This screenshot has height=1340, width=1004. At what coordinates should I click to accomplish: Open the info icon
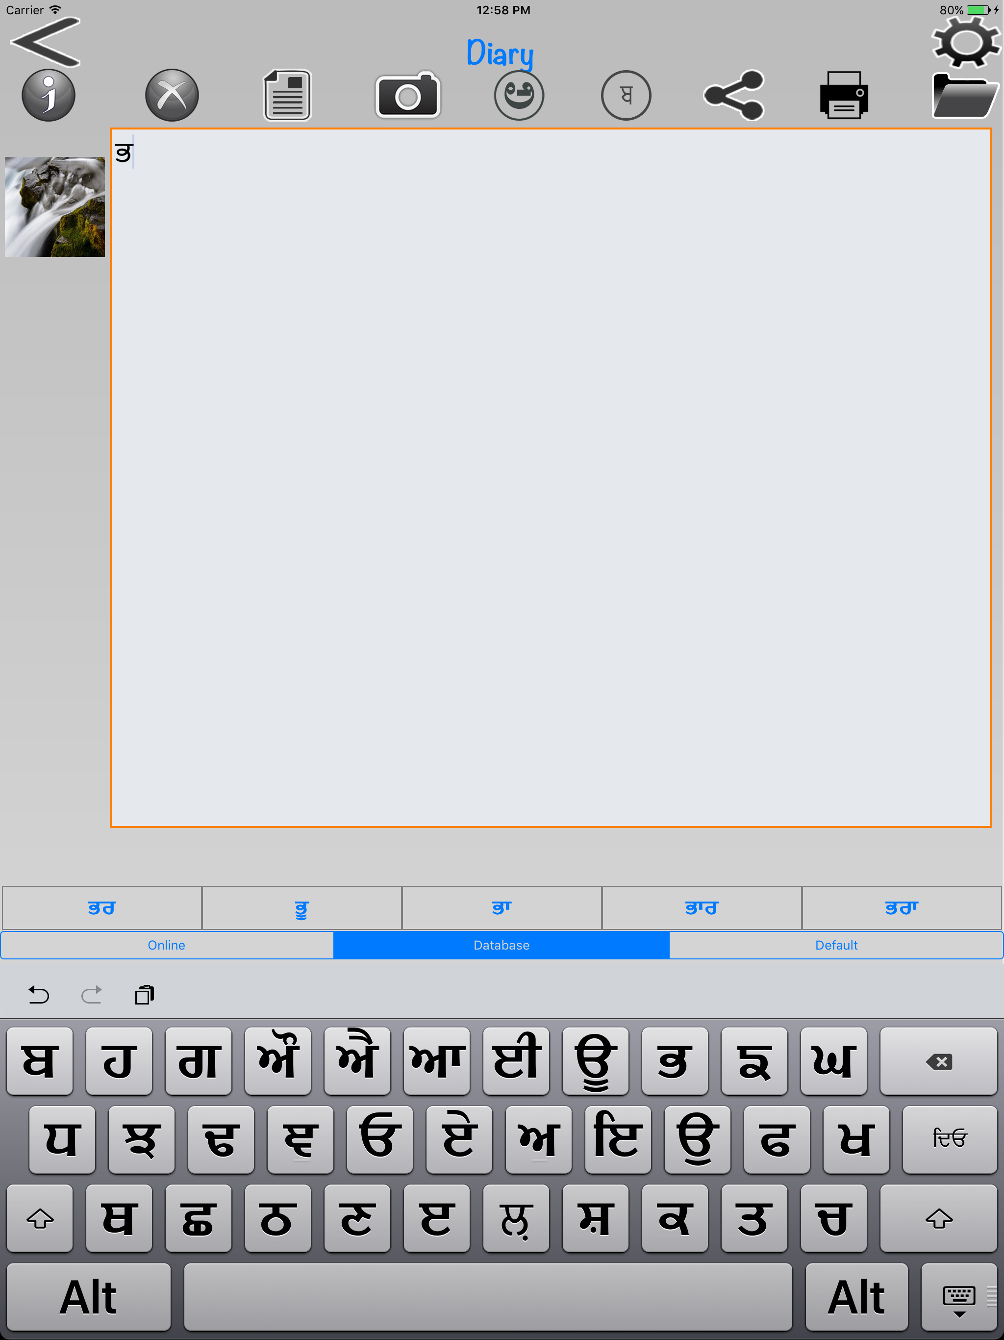coord(49,95)
